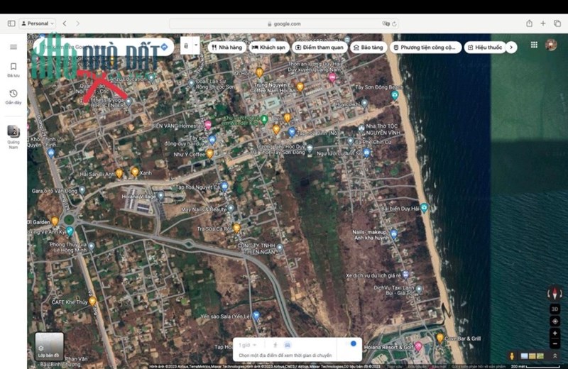
Task: Filter map by Khách sạn hotels
Action: (269, 48)
